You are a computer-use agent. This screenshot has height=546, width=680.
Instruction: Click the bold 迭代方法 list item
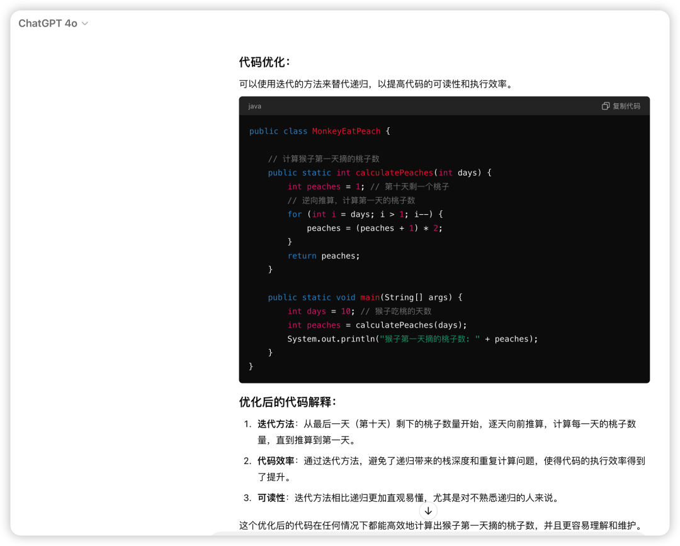pyautogui.click(x=276, y=424)
